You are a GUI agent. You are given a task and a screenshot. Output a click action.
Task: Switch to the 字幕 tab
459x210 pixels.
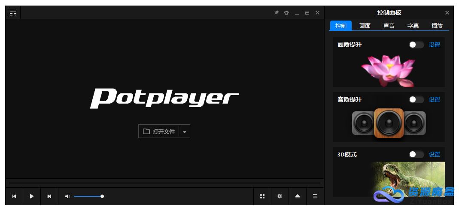click(x=413, y=26)
